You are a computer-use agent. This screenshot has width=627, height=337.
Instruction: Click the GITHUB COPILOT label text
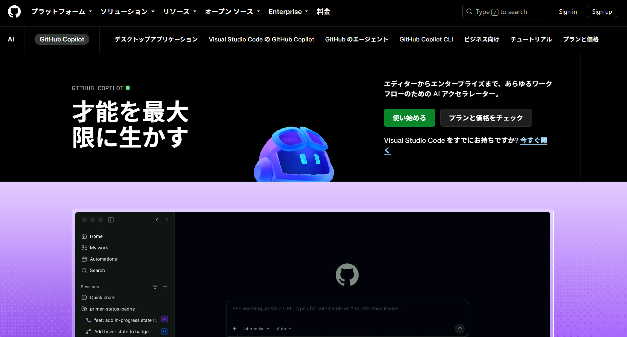pos(97,88)
